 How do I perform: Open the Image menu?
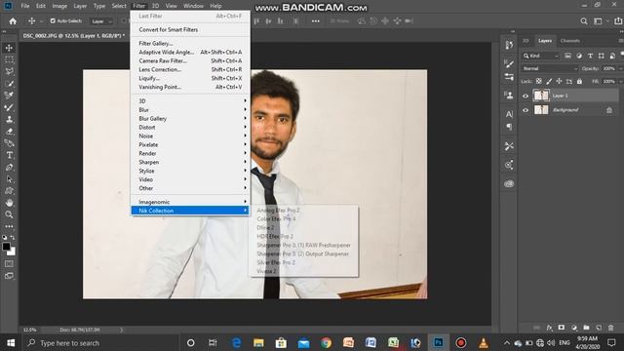[59, 6]
